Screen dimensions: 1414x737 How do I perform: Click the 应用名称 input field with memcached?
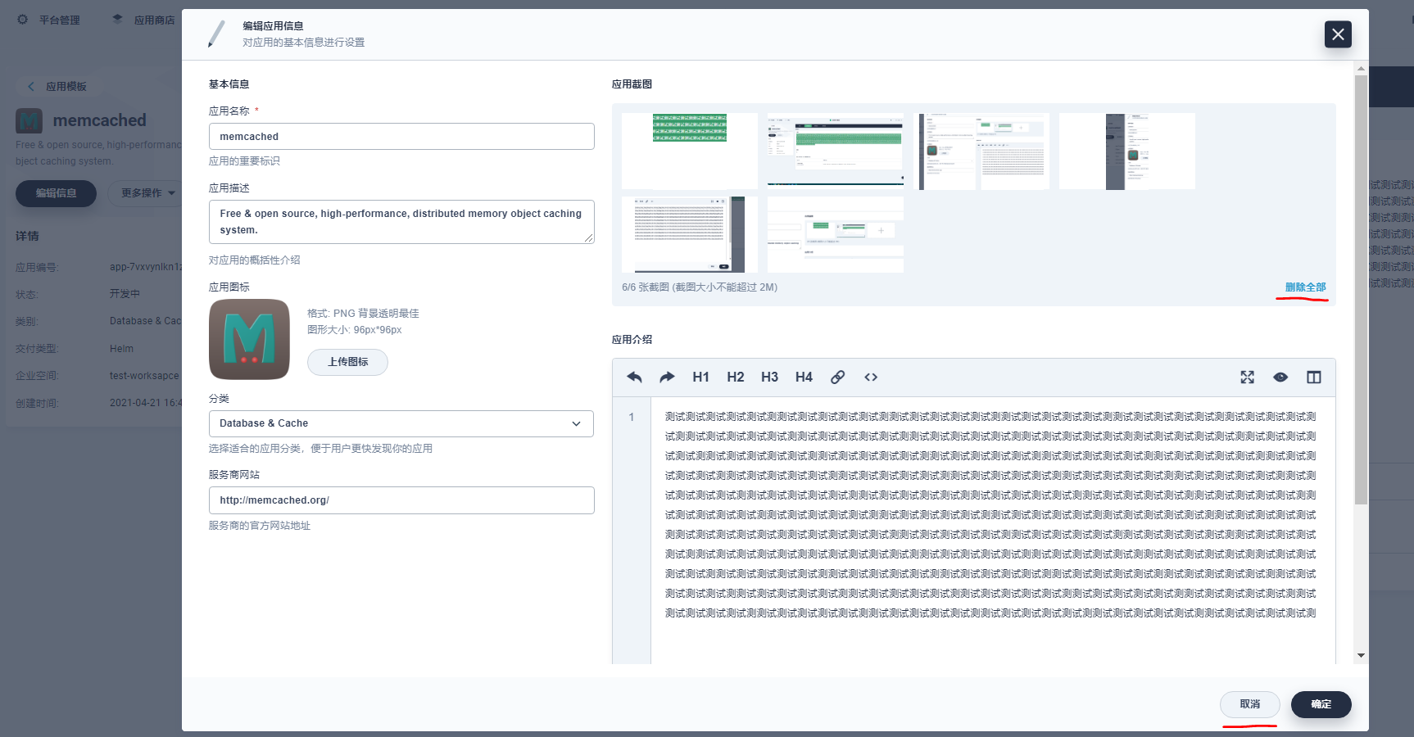401,137
